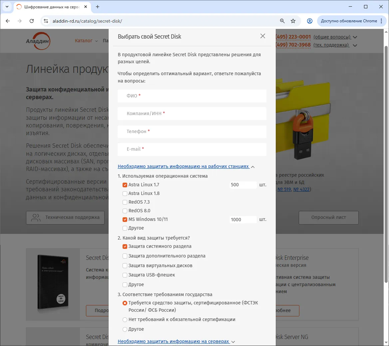Collapse the workstations protection section
This screenshot has height=346, width=389.
click(x=186, y=167)
